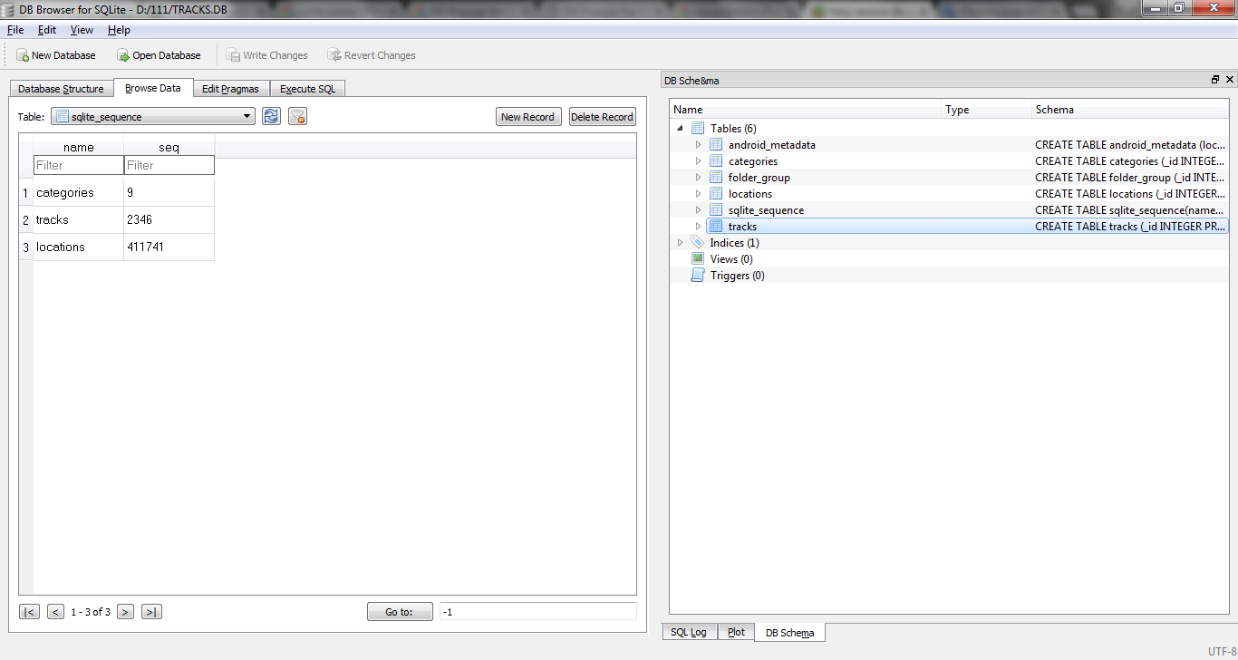Expand the locations table node

tap(698, 194)
